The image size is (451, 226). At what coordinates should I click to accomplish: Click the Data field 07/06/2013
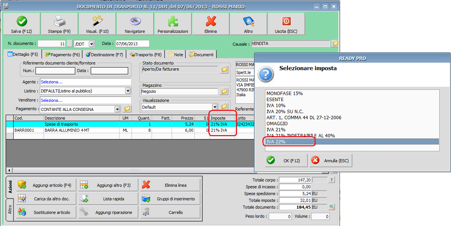[132, 44]
